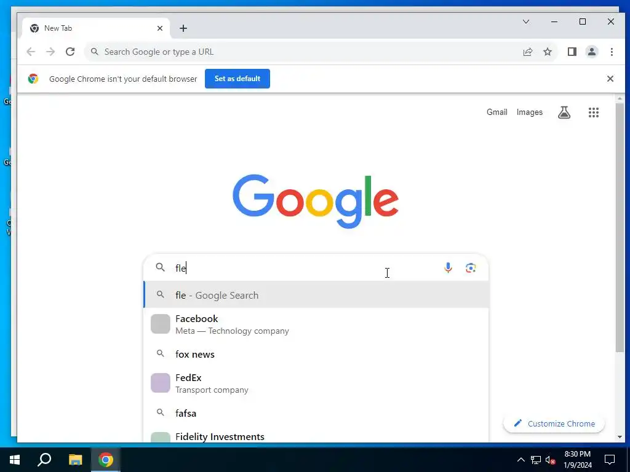Click the Chrome taskbar icon
The image size is (630, 472).
(x=106, y=460)
